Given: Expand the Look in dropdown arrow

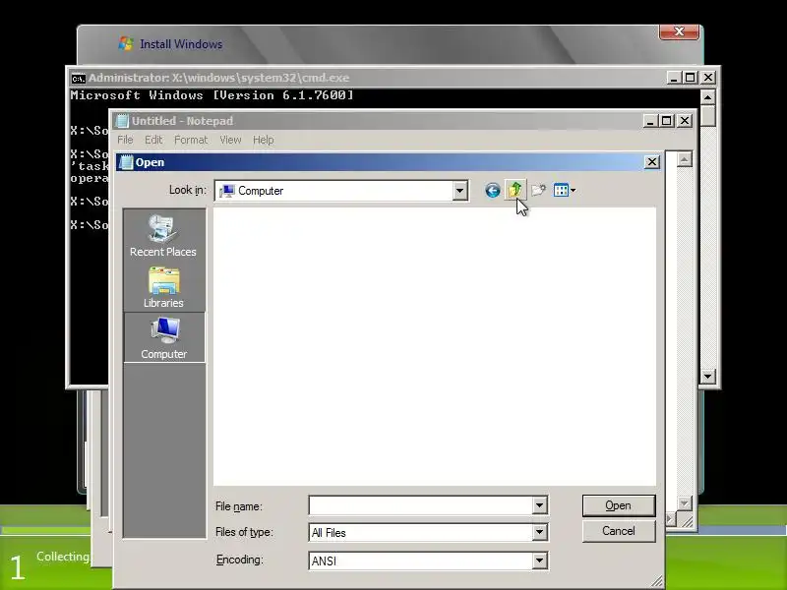Looking at the screenshot, I should (x=459, y=191).
